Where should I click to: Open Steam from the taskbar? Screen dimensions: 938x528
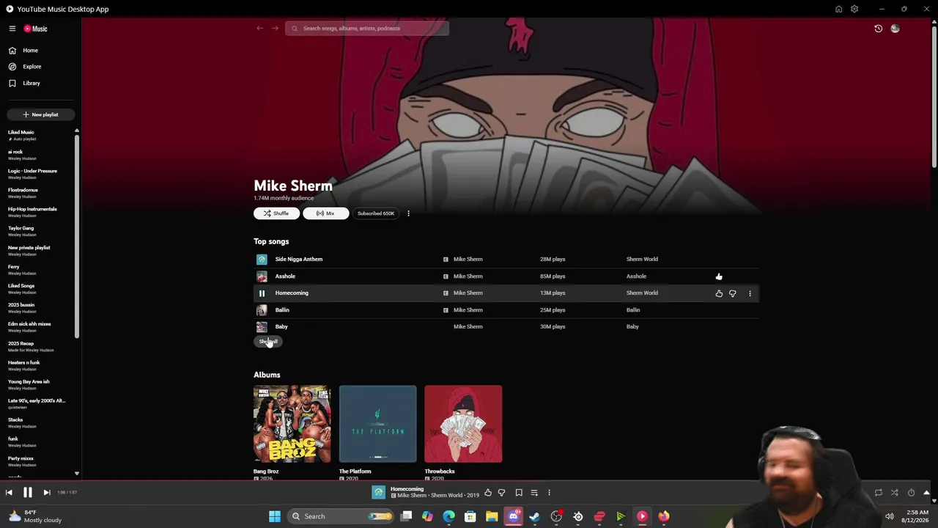point(534,516)
